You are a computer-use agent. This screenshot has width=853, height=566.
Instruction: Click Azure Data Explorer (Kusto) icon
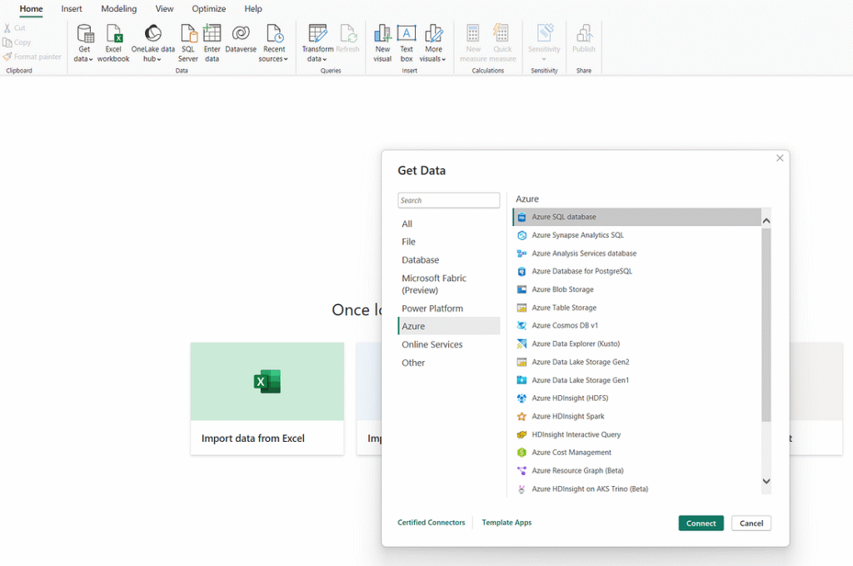tap(521, 344)
